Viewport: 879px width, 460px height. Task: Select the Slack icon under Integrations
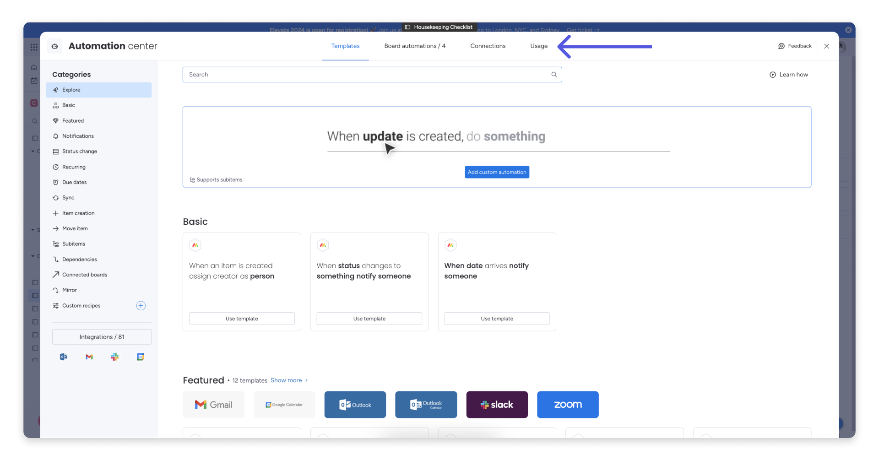tap(114, 357)
